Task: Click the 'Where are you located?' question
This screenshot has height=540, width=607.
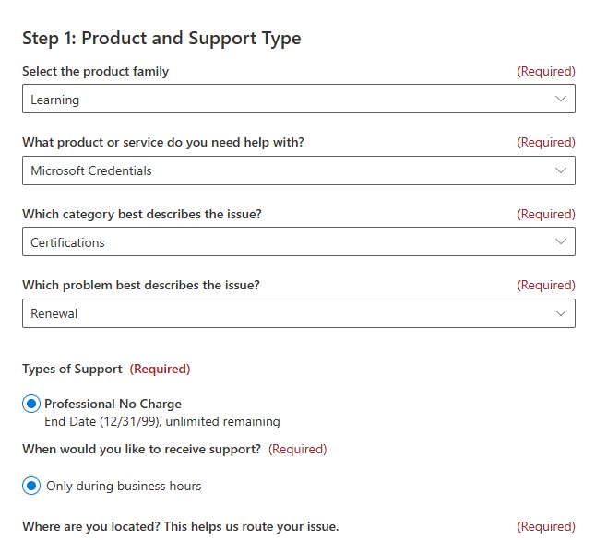Action: click(x=180, y=526)
